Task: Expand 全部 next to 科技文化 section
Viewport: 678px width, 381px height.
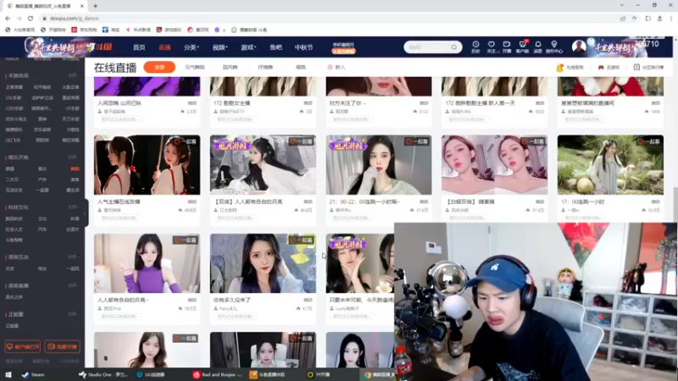Action: 73,207
